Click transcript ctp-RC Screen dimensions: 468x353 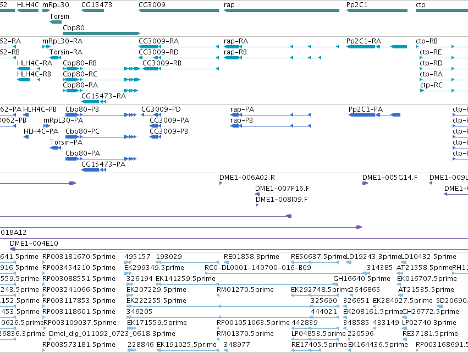[431, 85]
